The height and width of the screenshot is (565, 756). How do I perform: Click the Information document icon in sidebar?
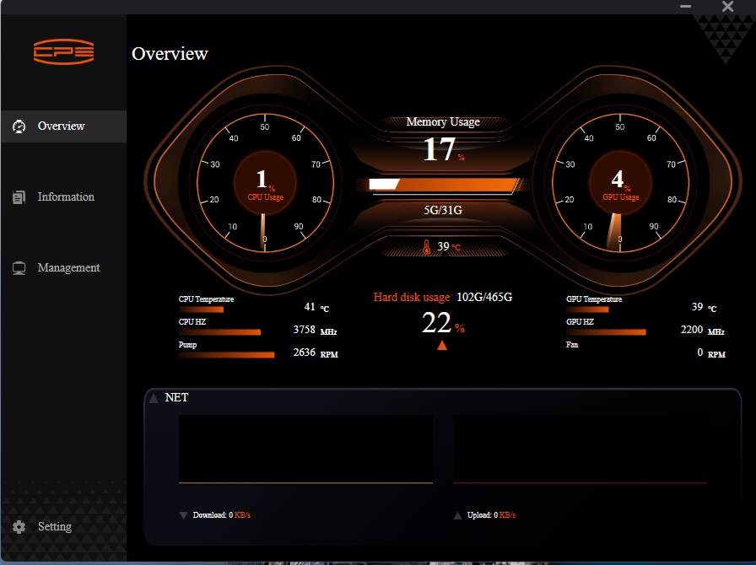click(x=19, y=197)
